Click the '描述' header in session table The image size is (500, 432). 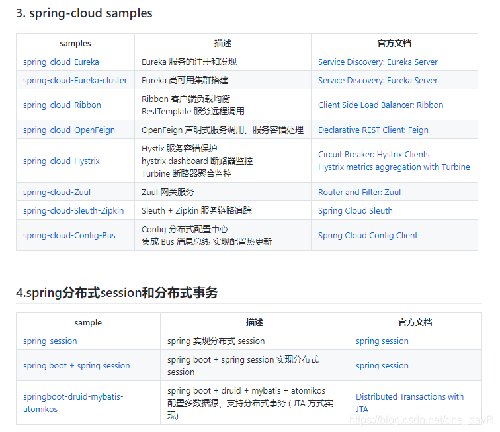[255, 323]
